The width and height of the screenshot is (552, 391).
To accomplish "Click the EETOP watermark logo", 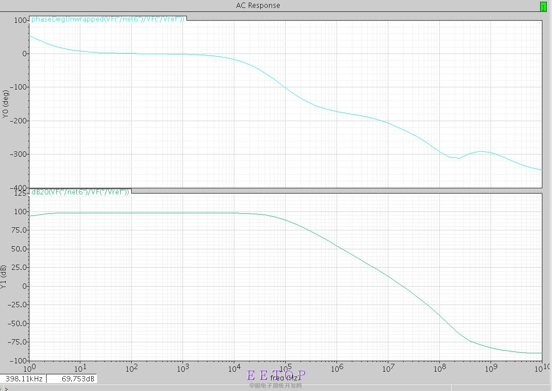I will [276, 379].
